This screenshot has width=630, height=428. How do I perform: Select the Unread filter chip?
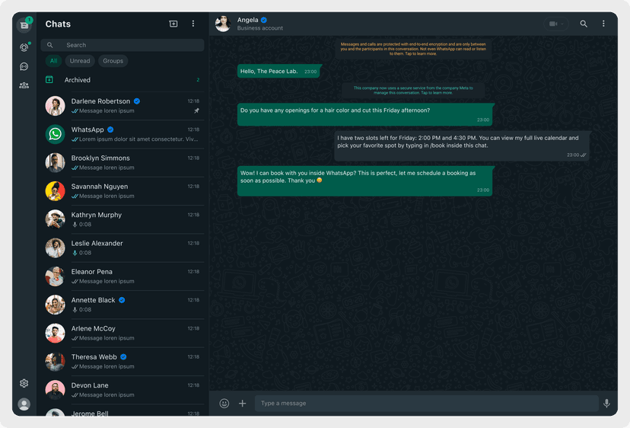(80, 61)
